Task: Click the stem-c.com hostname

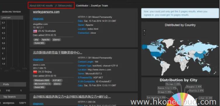Action: [39, 65]
